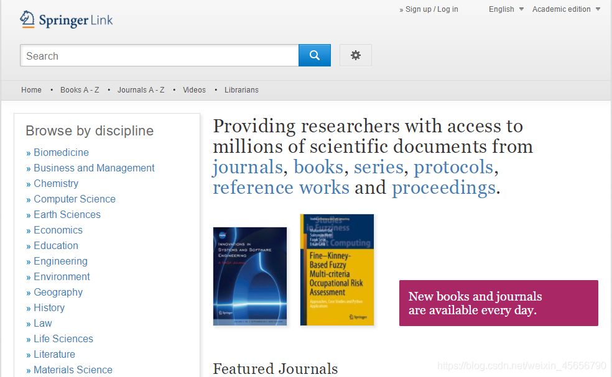Click the blue magnifier search button
This screenshot has height=377, width=612.
315,55
